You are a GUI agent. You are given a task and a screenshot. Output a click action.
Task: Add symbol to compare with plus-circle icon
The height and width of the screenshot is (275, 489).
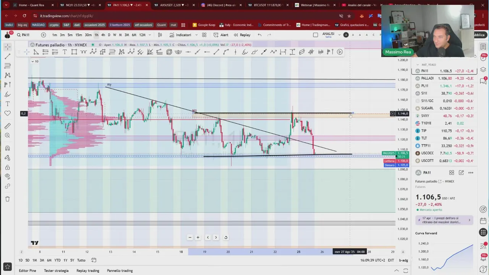click(x=44, y=35)
